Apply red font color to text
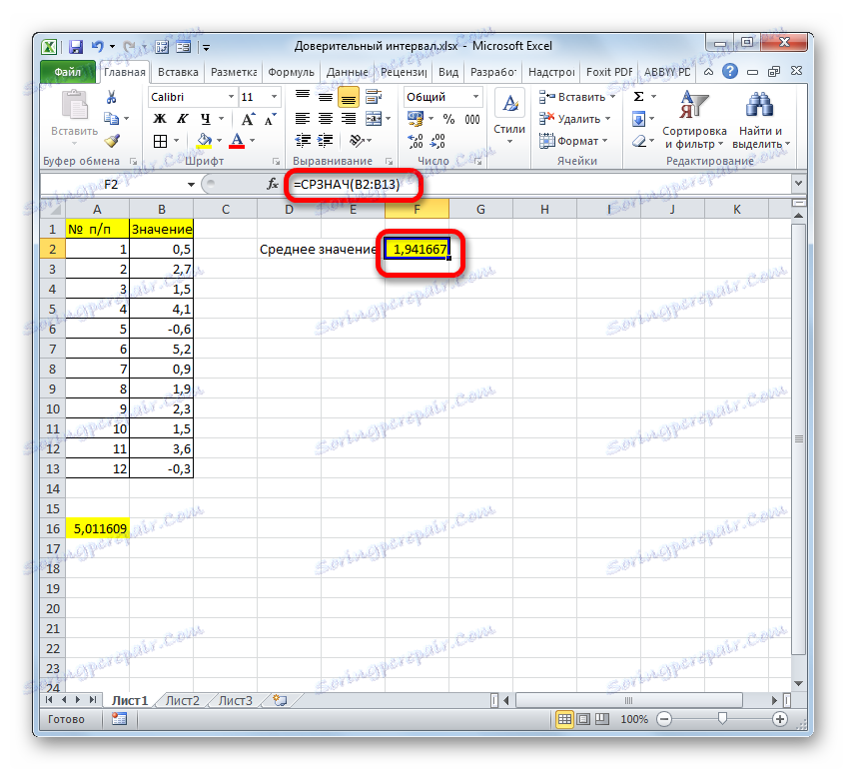The width and height of the screenshot is (847, 770). 237,141
